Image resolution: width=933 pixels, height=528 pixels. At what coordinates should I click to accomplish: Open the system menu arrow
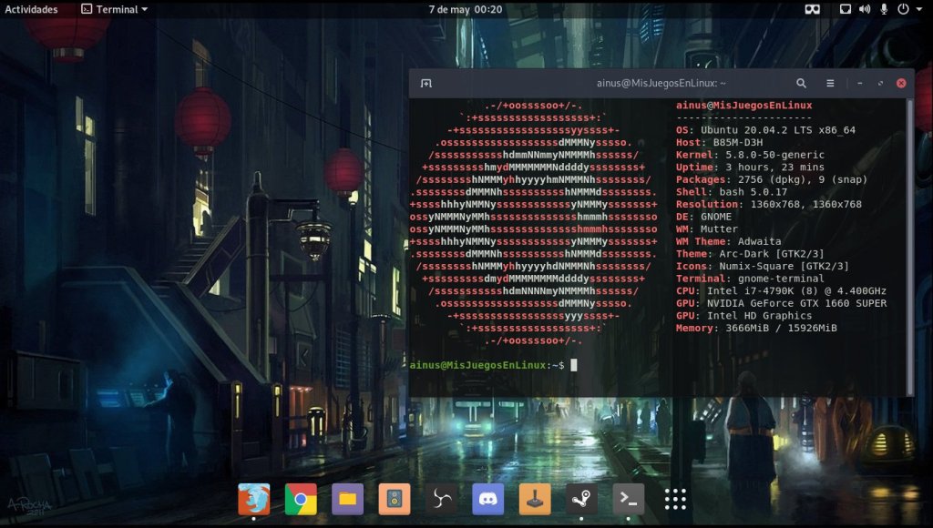tap(921, 9)
